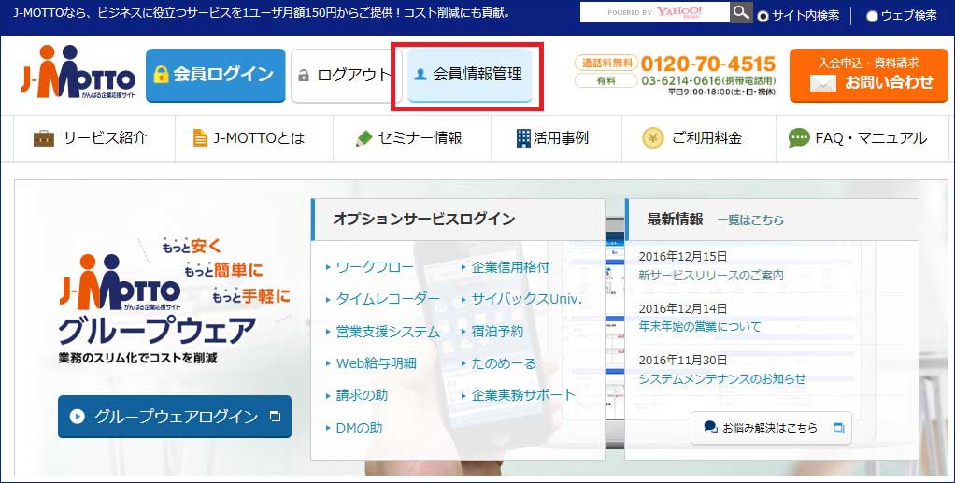Image resolution: width=955 pixels, height=483 pixels.
Task: Click new-window icon on グループウェアログイン button
Action: coord(276,417)
